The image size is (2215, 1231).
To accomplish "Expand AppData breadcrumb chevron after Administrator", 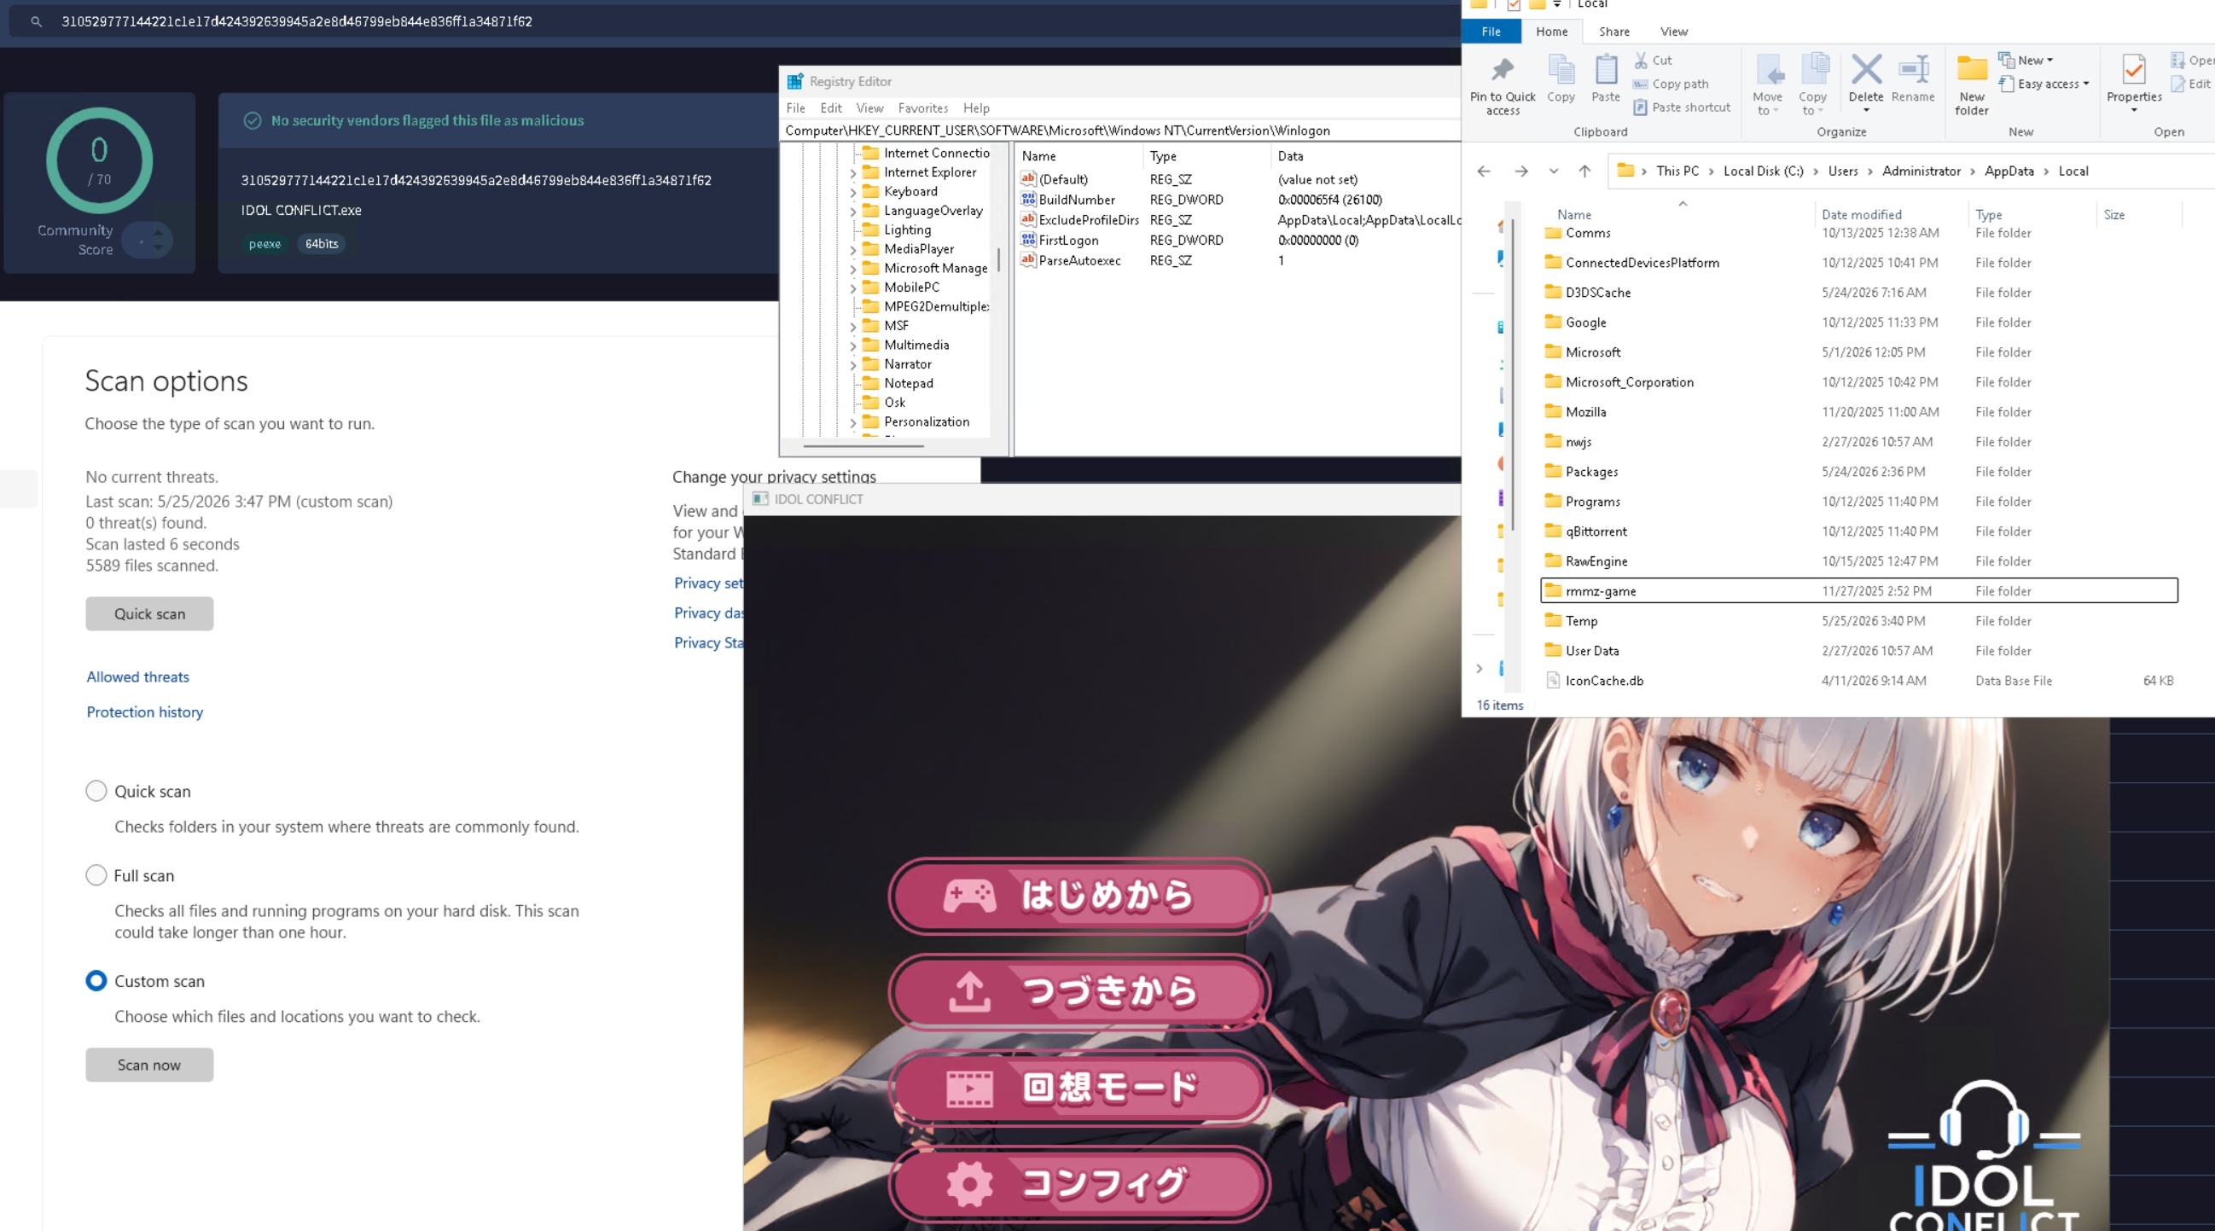I will point(1973,171).
